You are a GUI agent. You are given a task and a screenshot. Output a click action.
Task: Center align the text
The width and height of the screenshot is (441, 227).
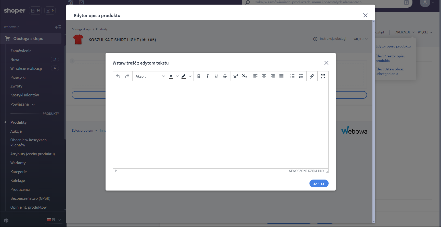tap(264, 76)
